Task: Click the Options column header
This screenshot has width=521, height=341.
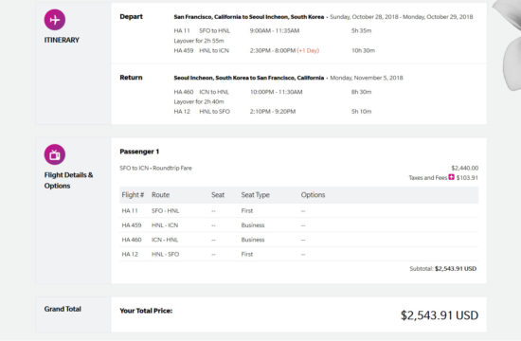Action: [313, 195]
